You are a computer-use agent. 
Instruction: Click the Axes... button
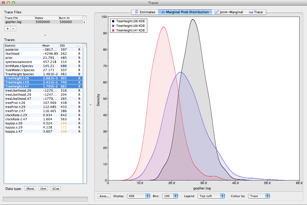coord(104,196)
